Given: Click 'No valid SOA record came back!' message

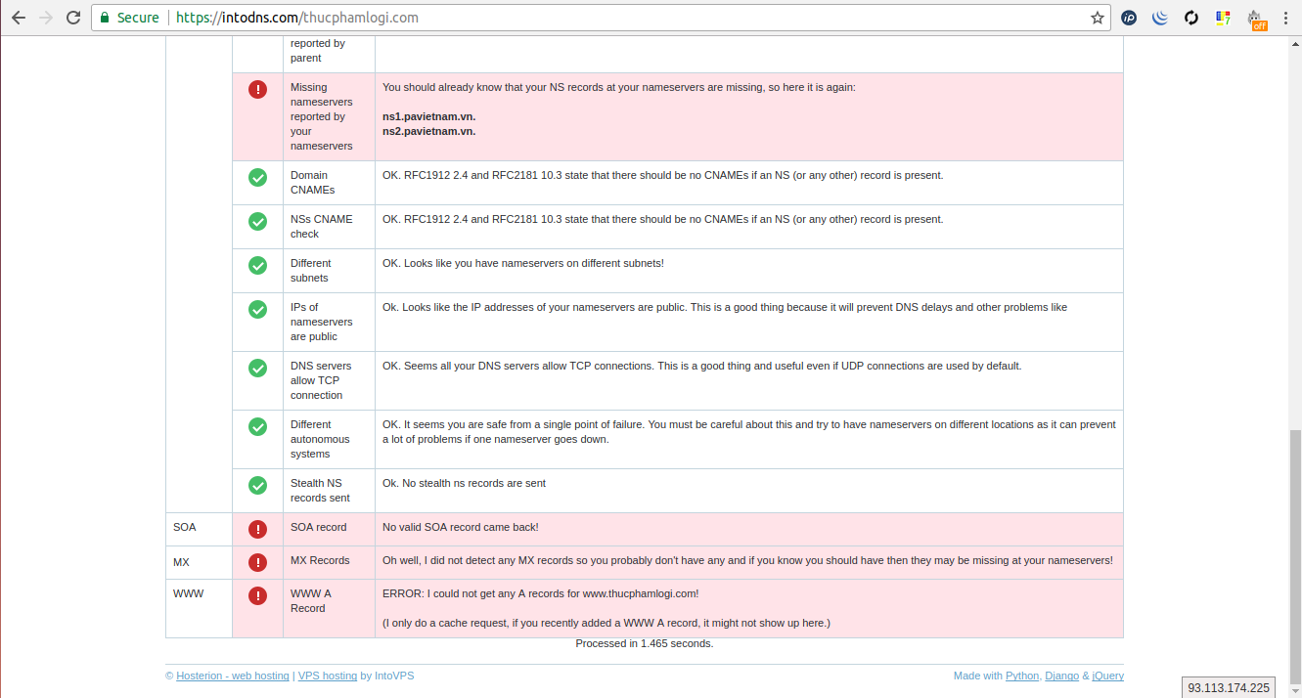Looking at the screenshot, I should coord(460,527).
